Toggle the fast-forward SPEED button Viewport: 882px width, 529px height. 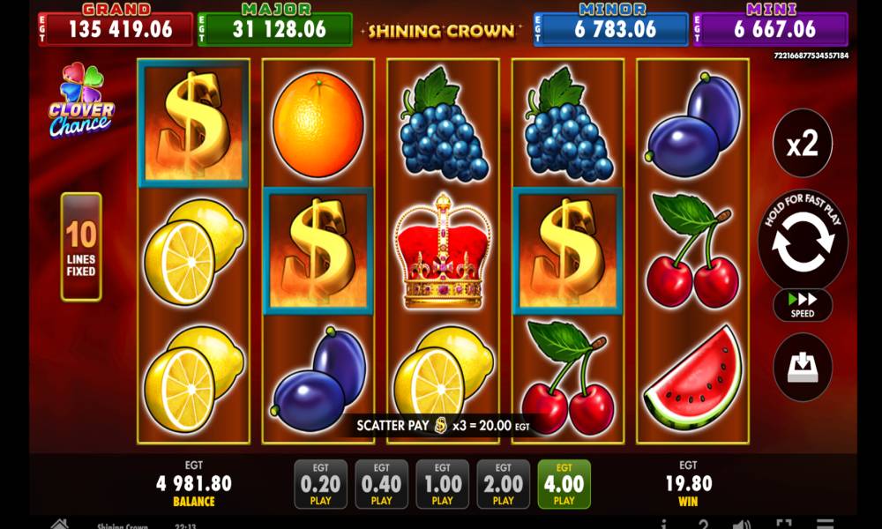pyautogui.click(x=803, y=305)
